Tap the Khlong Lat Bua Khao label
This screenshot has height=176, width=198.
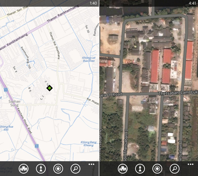(89, 59)
